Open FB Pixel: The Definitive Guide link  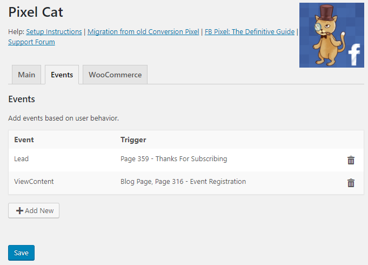[250, 31]
